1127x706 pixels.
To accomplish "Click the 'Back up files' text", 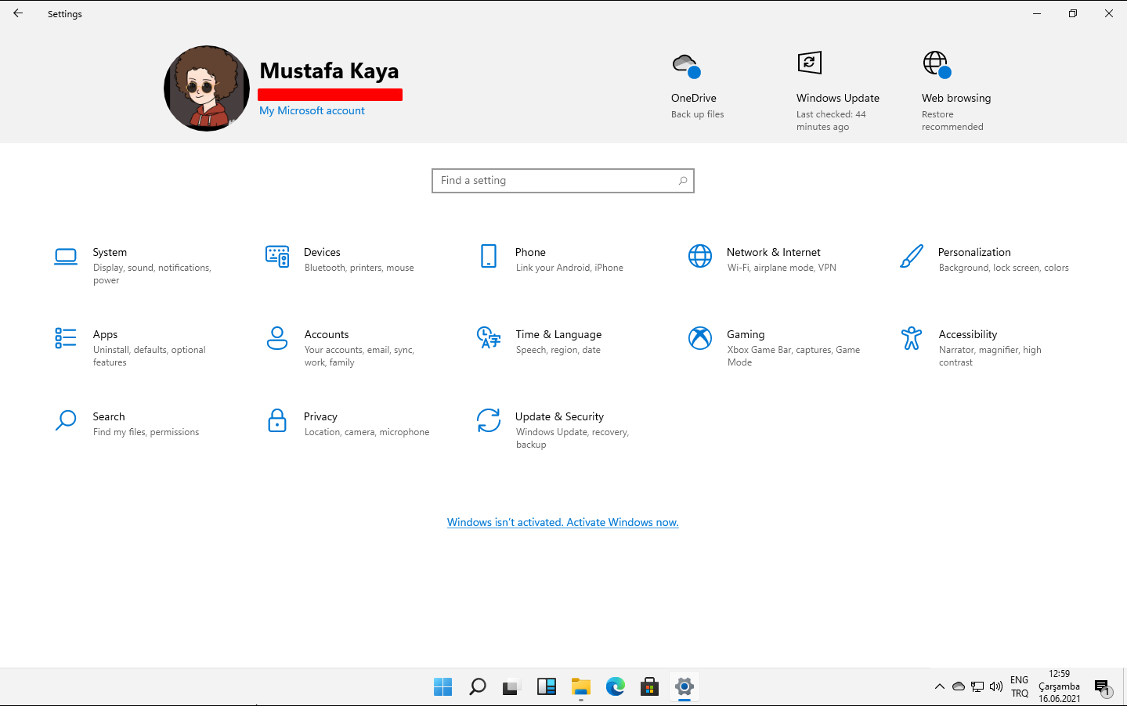I will pyautogui.click(x=698, y=114).
